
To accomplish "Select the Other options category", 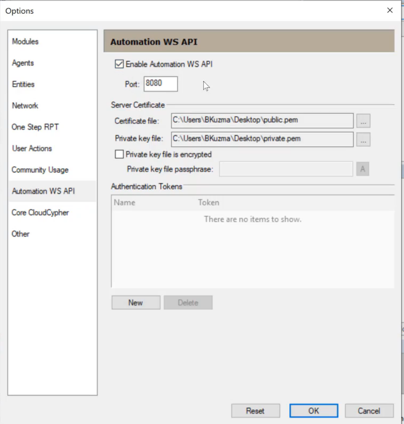I will (x=20, y=234).
